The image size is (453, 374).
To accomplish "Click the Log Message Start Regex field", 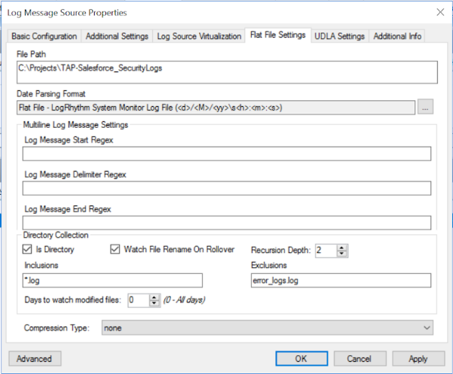I will click(x=226, y=154).
